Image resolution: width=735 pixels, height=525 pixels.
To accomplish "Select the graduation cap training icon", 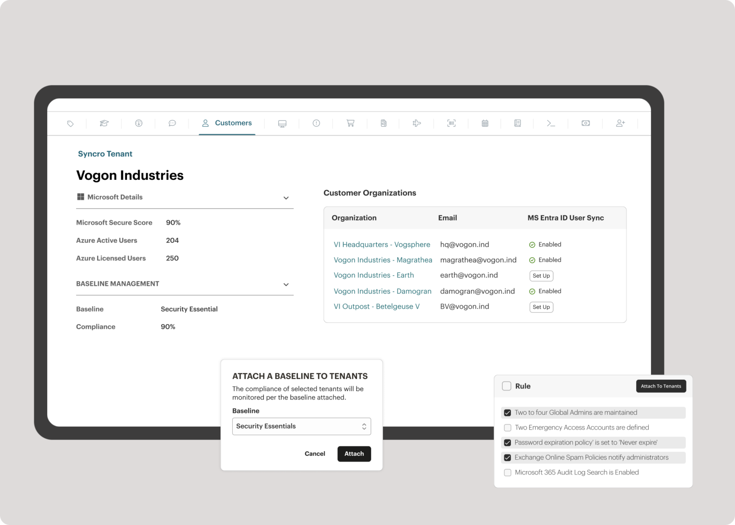I will coord(104,123).
